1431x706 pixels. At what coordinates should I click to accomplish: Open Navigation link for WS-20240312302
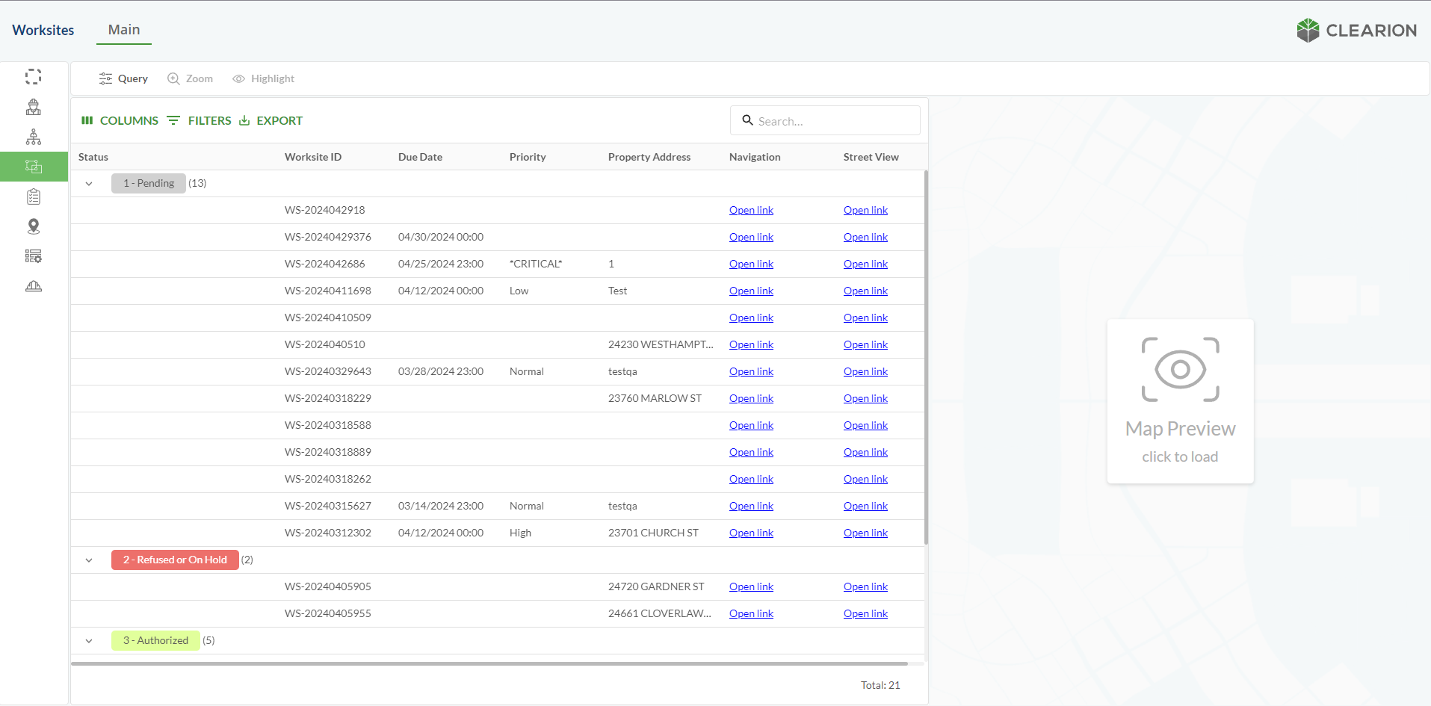click(751, 533)
